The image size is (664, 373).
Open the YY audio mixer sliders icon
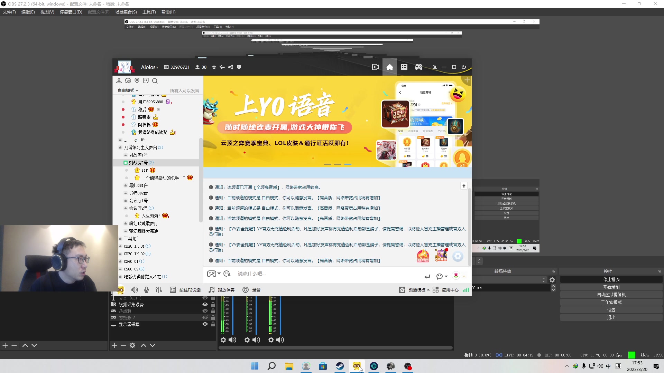point(159,290)
